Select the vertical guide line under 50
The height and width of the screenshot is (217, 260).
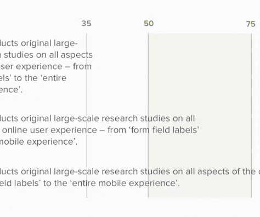click(148, 116)
